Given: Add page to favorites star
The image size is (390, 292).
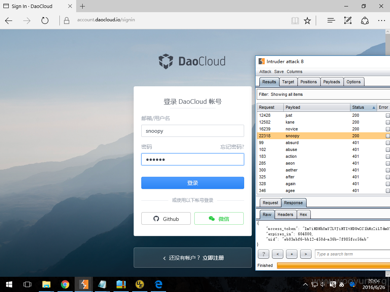Looking at the screenshot, I should 307,21.
